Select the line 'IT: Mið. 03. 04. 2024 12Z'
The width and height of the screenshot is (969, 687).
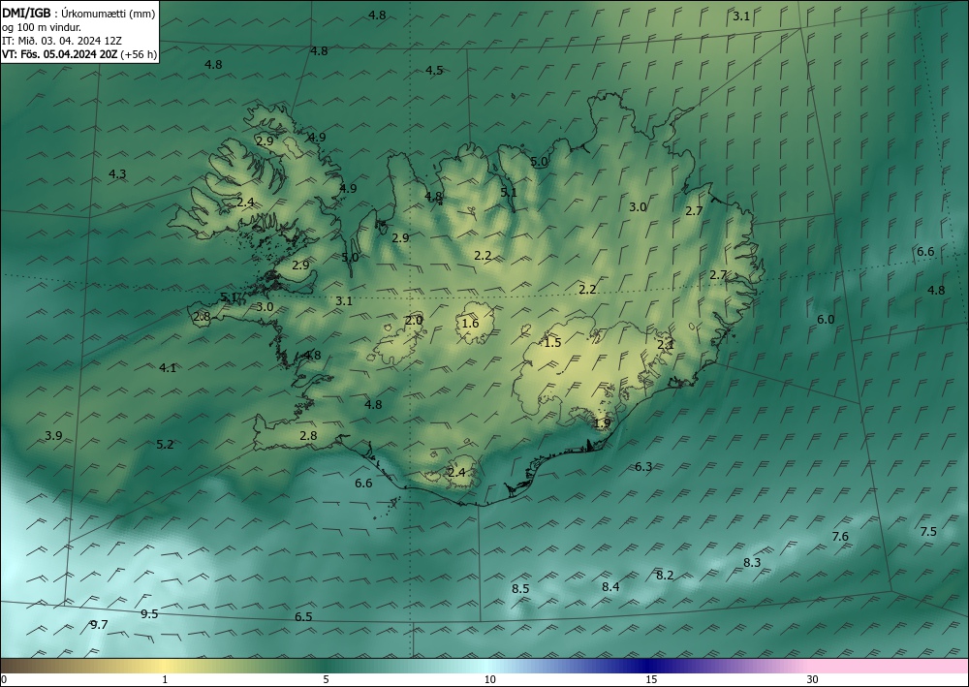point(62,41)
